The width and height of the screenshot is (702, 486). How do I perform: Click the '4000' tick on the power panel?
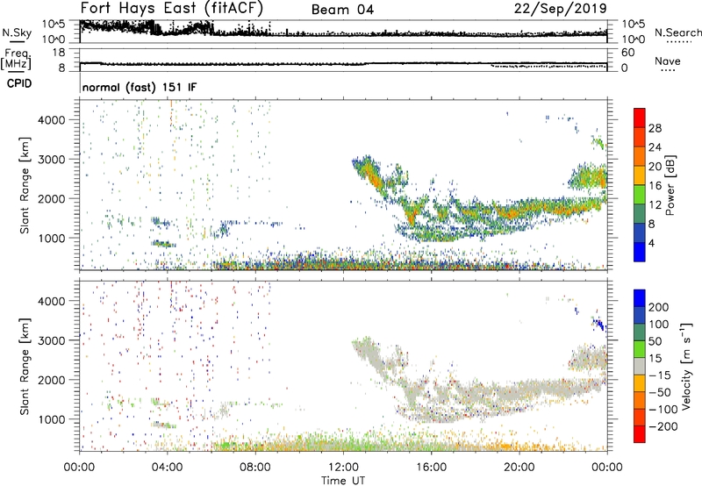coord(51,120)
